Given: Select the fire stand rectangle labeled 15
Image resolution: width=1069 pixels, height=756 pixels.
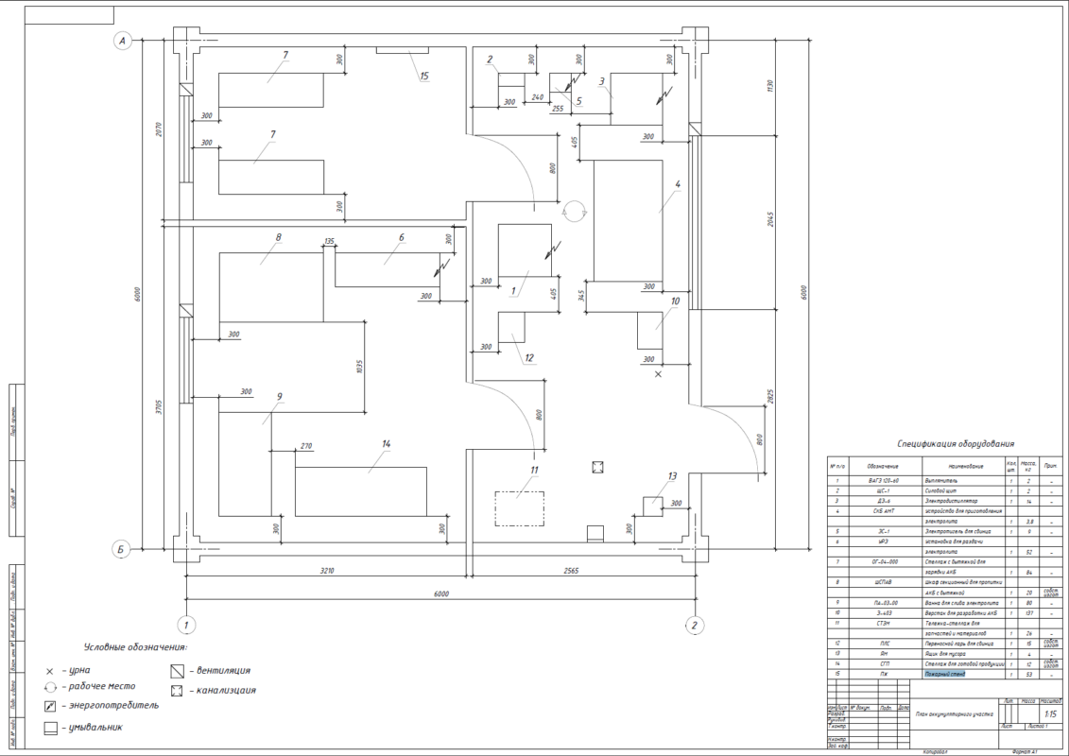Looking at the screenshot, I should point(403,50).
